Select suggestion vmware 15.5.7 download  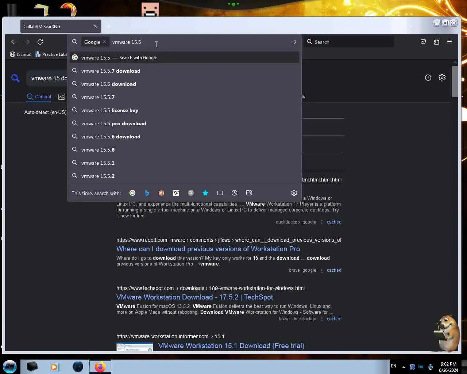(x=184, y=71)
